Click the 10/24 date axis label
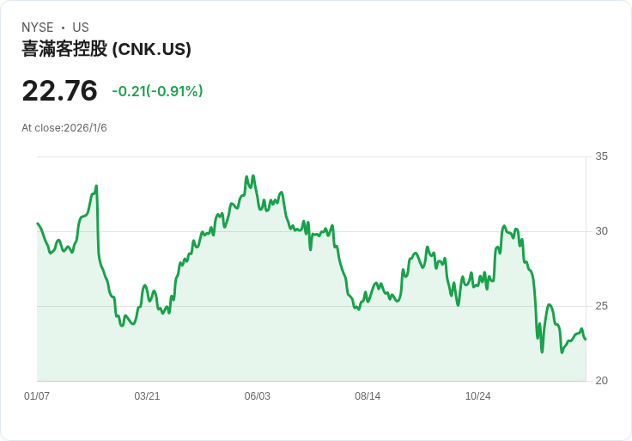Image resolution: width=632 pixels, height=441 pixels. (x=478, y=396)
